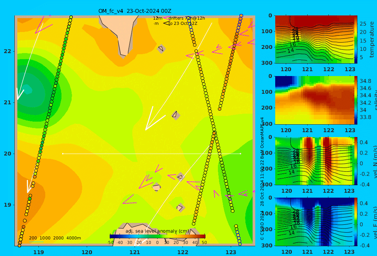The width and height of the screenshot is (377, 256).
Task: Click the white section line at 20°N
Action: [x=152, y=154]
